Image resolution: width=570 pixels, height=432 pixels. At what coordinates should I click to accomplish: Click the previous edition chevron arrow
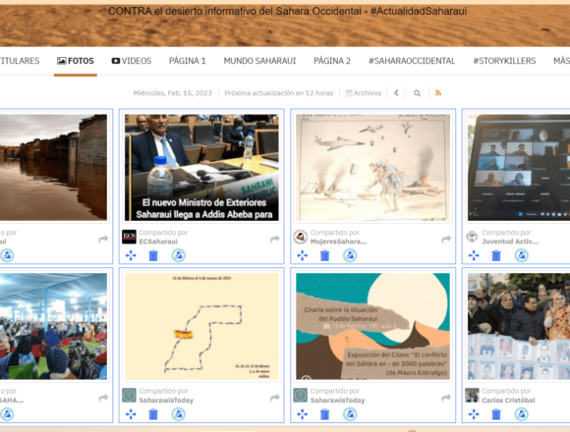(x=396, y=93)
